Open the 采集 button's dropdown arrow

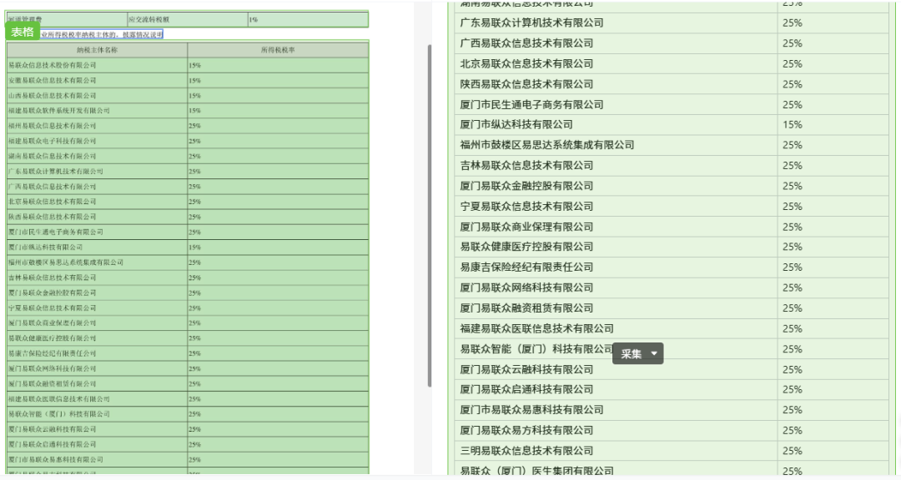652,353
